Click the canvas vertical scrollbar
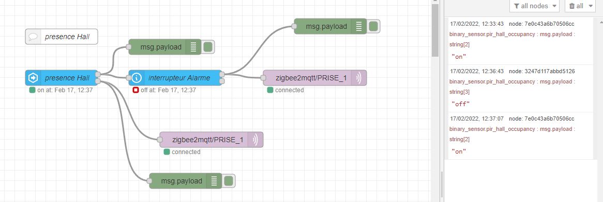Screen dimensions: 603x202 click(x=435, y=31)
